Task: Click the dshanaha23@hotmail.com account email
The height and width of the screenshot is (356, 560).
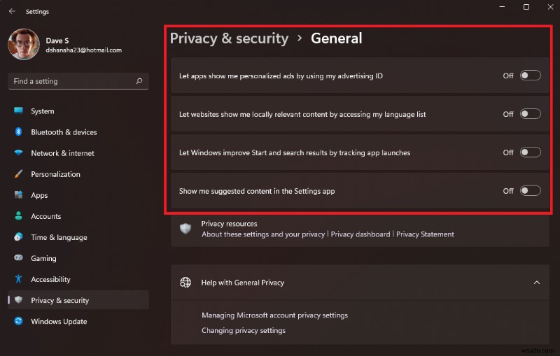Action: click(x=83, y=50)
